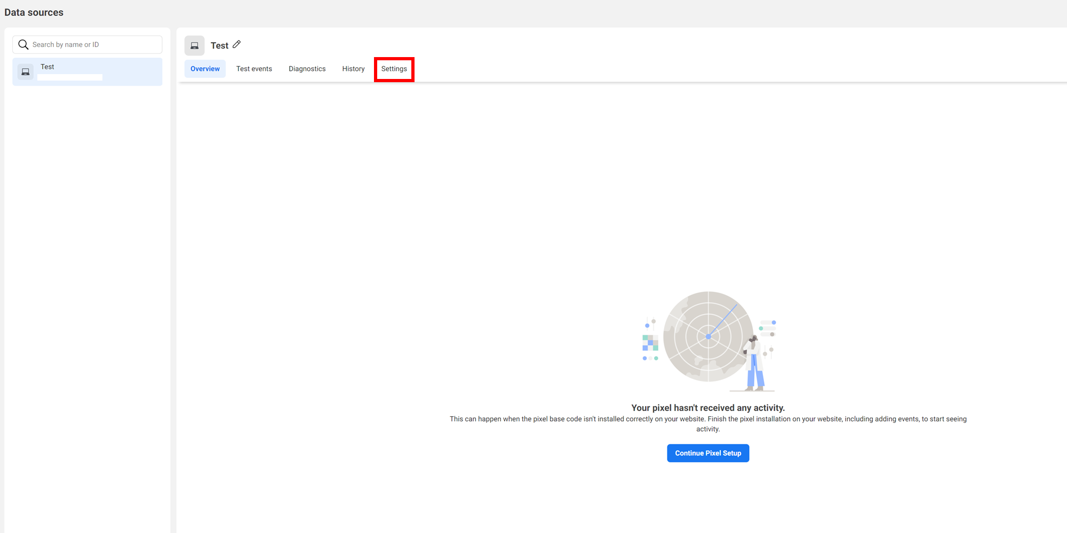Viewport: 1067px width, 533px height.
Task: Click the search magnifier icon
Action: pos(23,44)
